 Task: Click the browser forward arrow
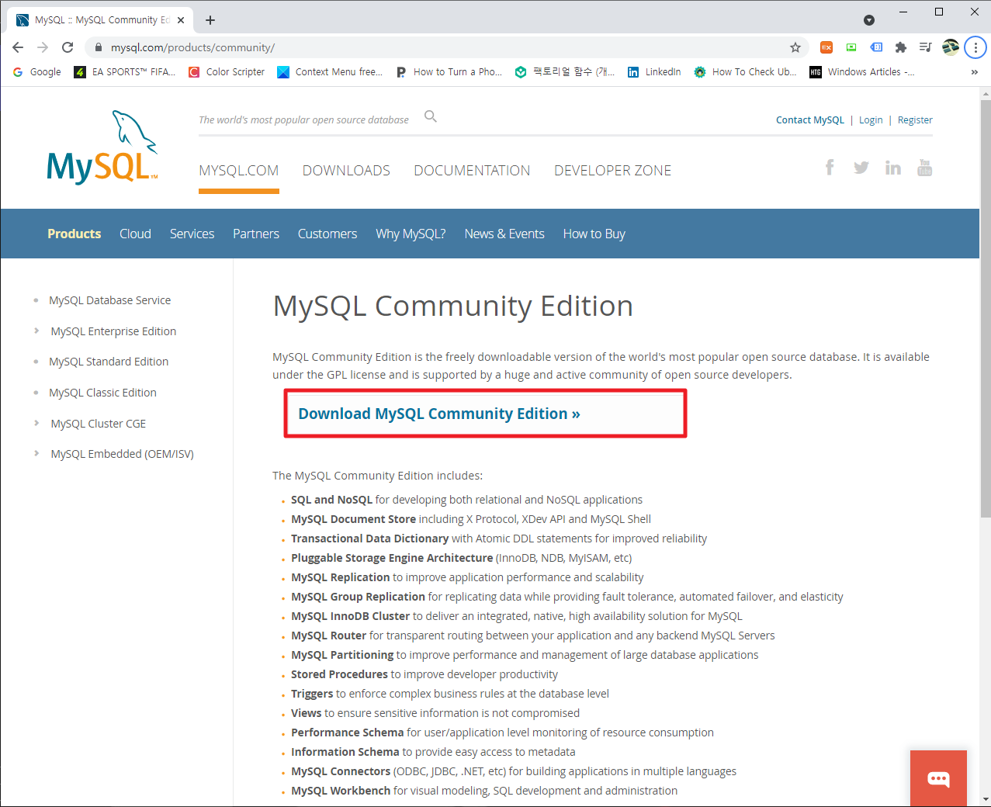tap(43, 47)
